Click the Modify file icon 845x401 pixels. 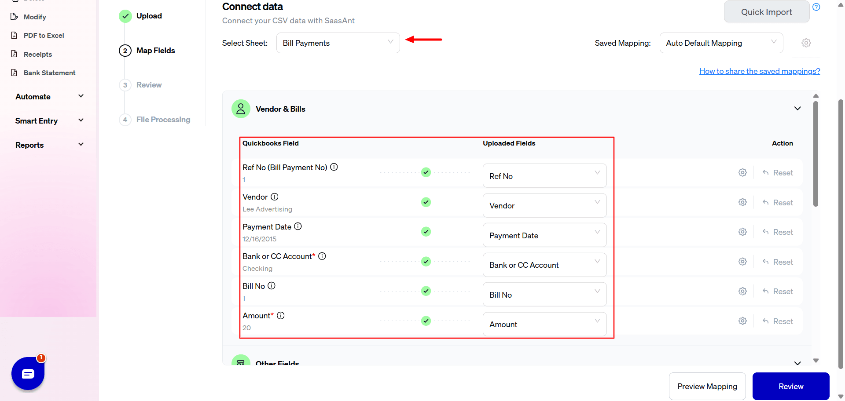pyautogui.click(x=14, y=17)
